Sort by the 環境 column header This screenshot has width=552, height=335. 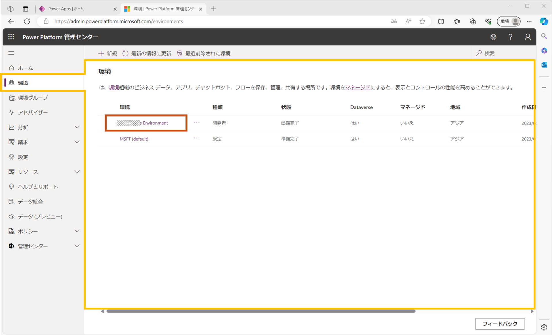point(125,107)
